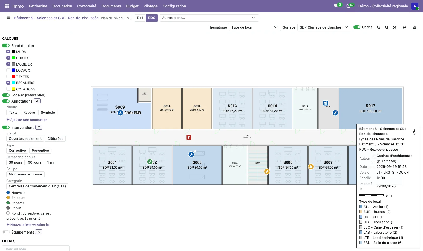The image size is (423, 251).
Task: Open the apps grid menu icon
Action: click(7, 6)
